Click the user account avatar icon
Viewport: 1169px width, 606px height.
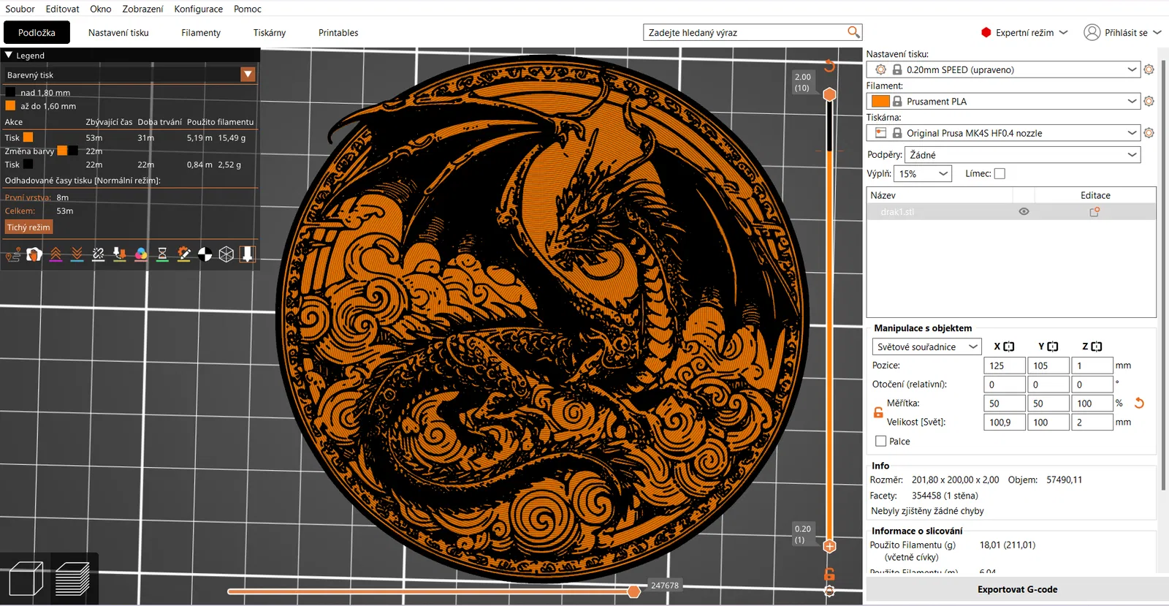[1092, 32]
